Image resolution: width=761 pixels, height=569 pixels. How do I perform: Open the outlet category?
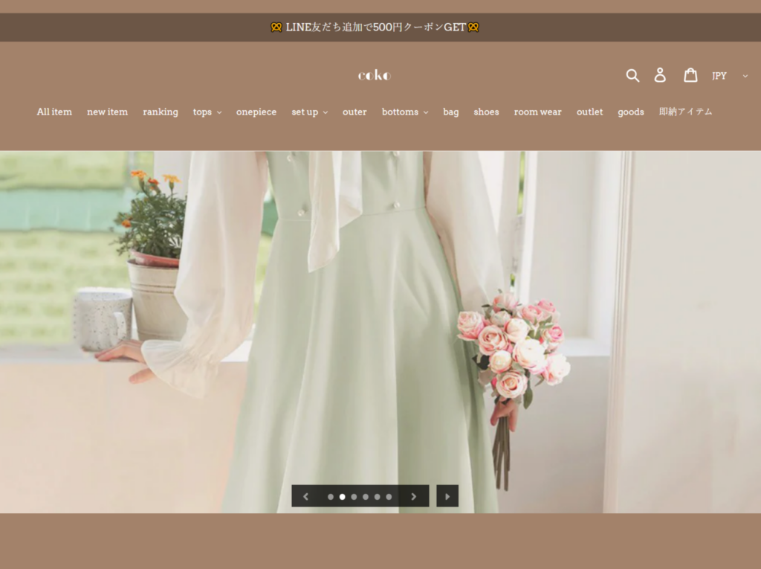click(589, 112)
